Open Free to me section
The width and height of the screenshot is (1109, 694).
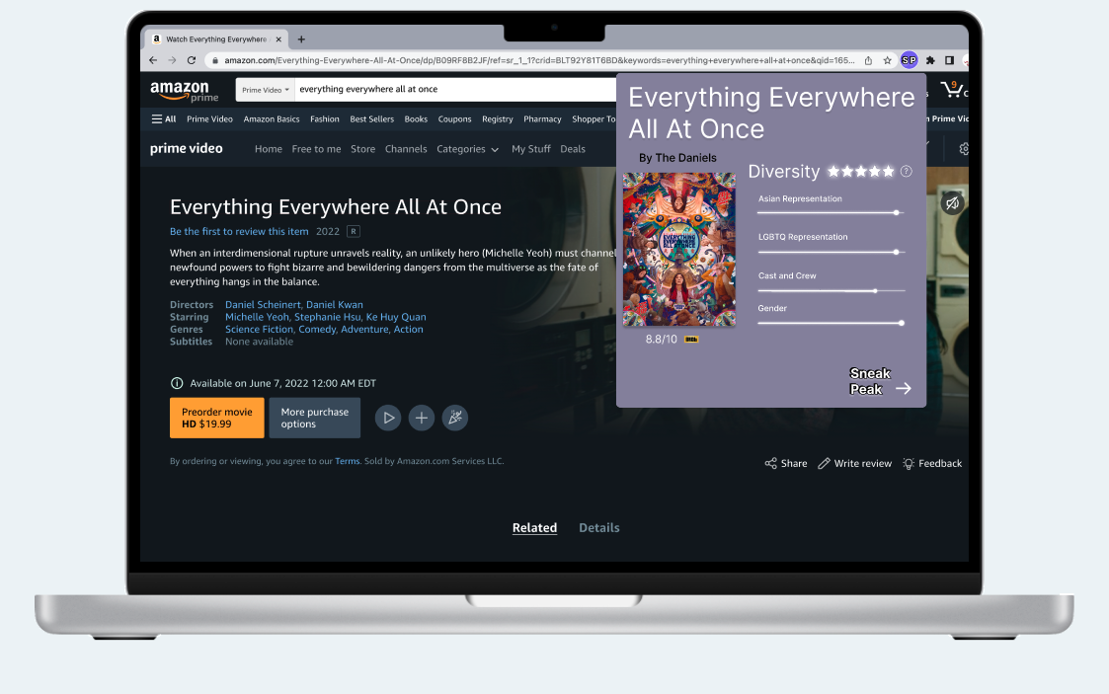[x=316, y=149]
